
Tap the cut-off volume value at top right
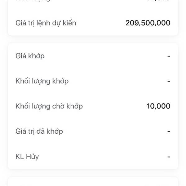pyautogui.click(x=158, y=0)
